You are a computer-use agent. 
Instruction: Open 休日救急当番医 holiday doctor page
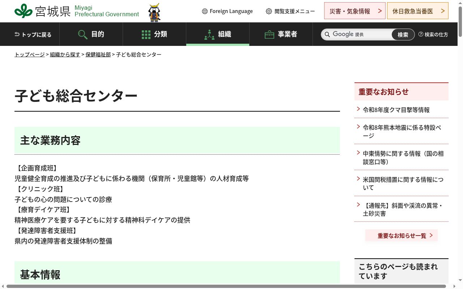(x=418, y=11)
